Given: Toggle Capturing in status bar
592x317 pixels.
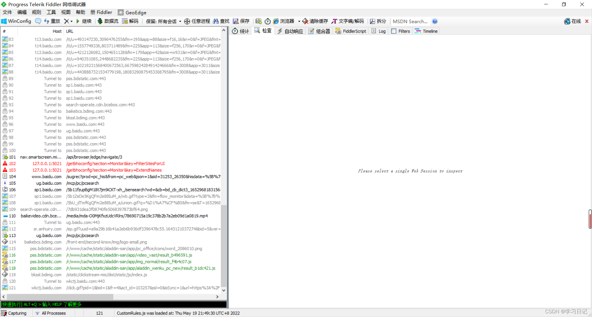Looking at the screenshot, I should [x=14, y=313].
